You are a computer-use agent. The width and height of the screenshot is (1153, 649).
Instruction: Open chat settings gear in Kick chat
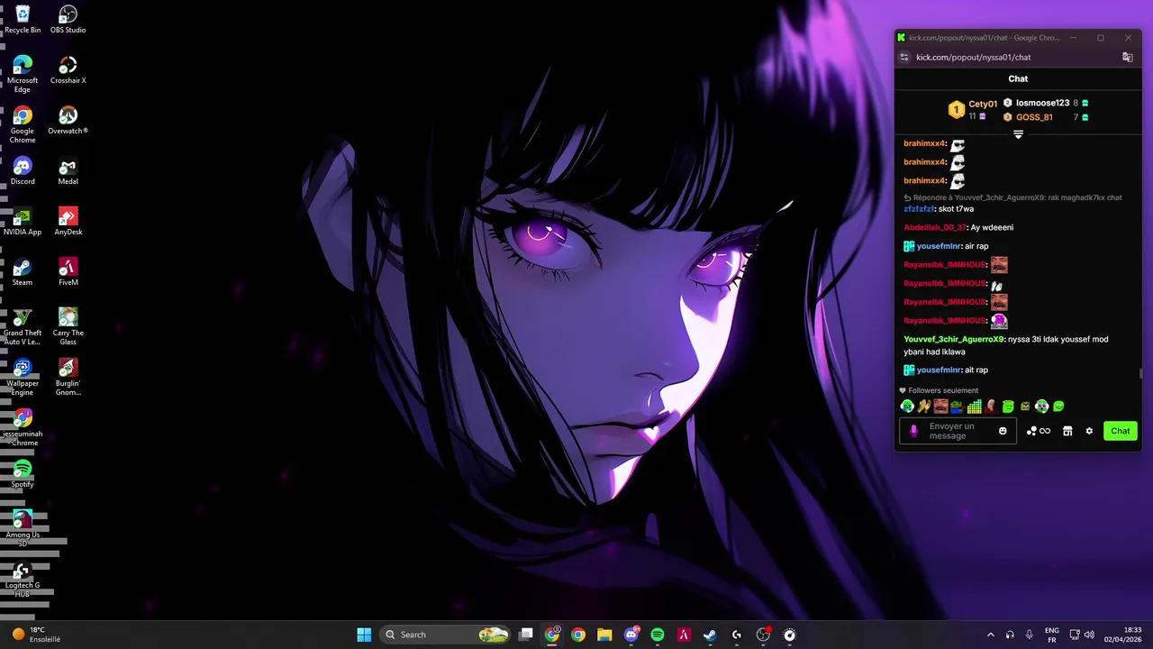point(1089,431)
